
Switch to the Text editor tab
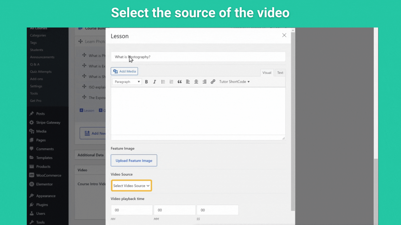pos(280,73)
